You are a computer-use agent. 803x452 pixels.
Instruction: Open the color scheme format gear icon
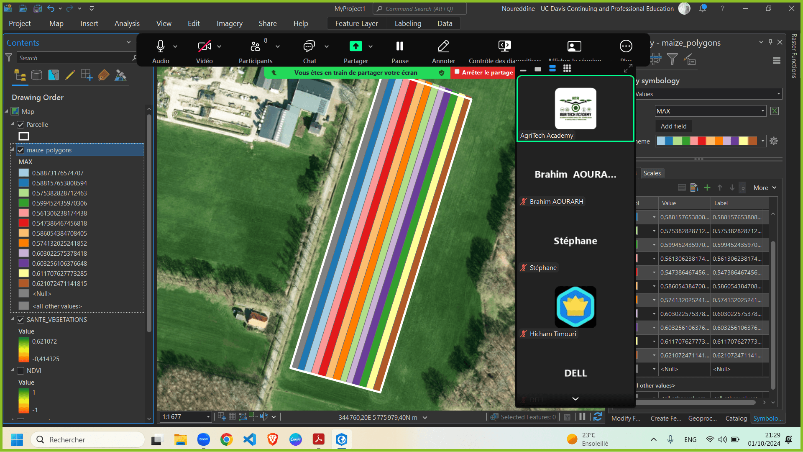774,141
